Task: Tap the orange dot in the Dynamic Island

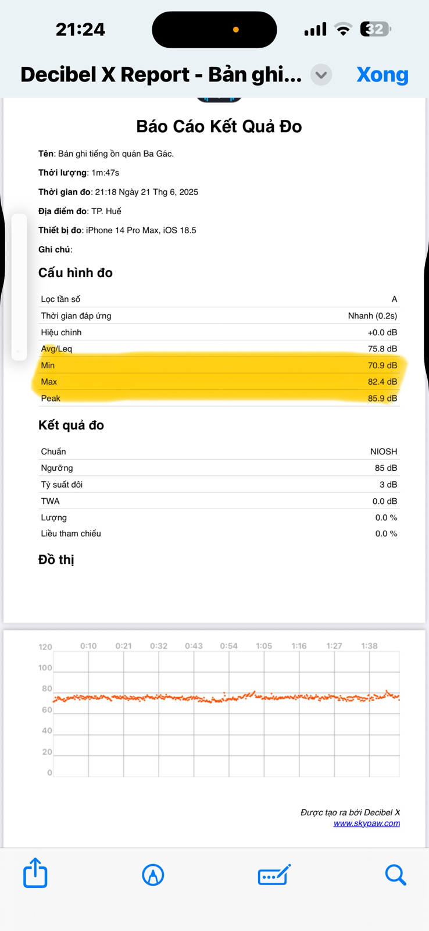Action: click(x=236, y=30)
